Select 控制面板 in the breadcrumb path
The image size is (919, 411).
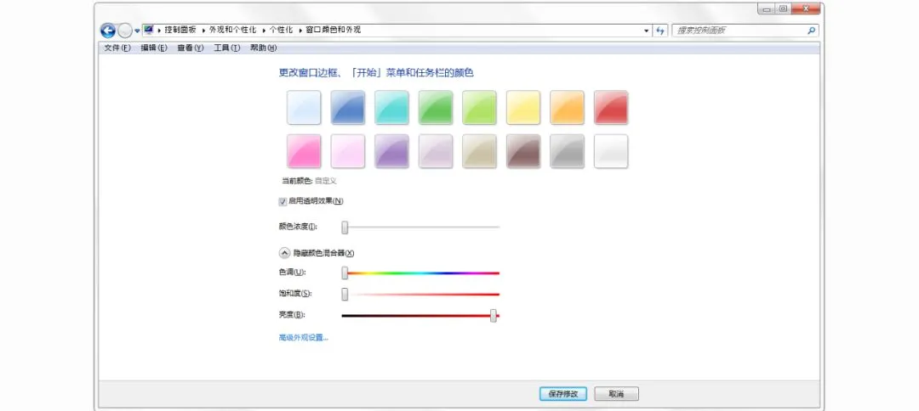click(x=180, y=30)
